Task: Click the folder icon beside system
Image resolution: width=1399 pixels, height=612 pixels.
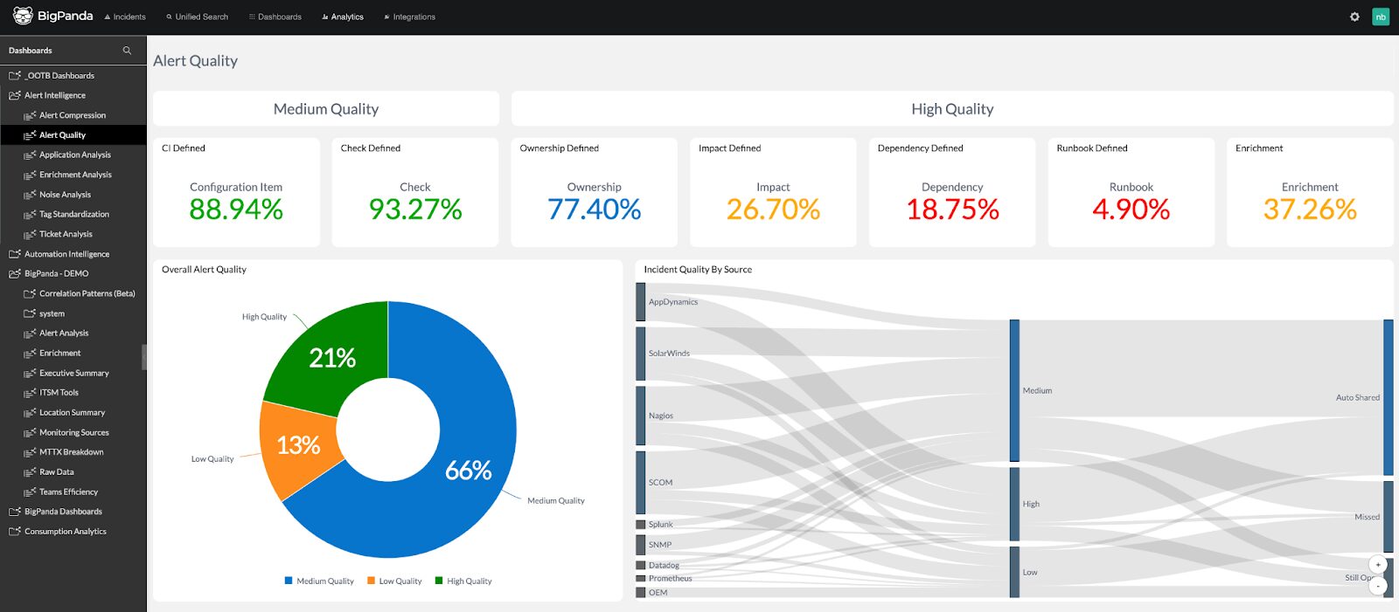Action: click(x=30, y=313)
